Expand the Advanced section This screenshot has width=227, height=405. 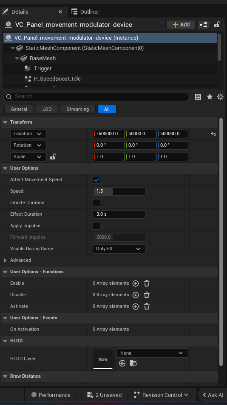point(5,260)
